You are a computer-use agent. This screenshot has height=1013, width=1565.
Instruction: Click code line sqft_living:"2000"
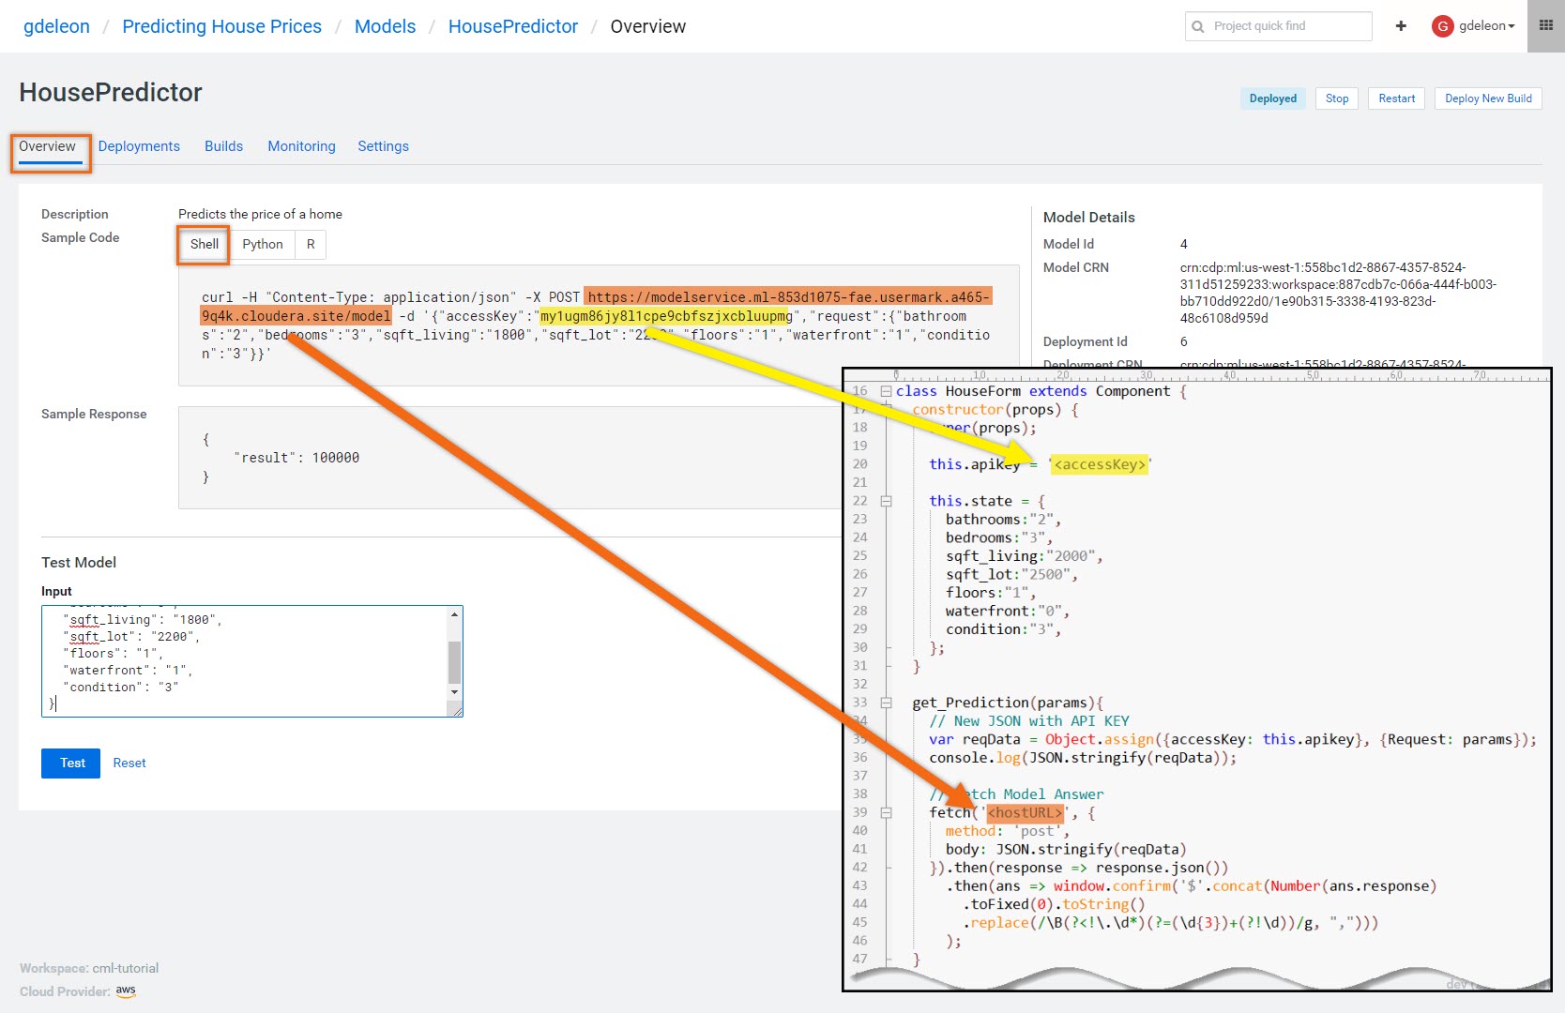1024,556
